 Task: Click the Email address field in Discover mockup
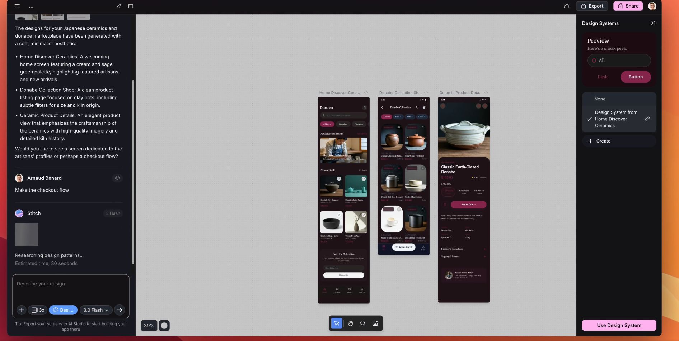pyautogui.click(x=343, y=268)
